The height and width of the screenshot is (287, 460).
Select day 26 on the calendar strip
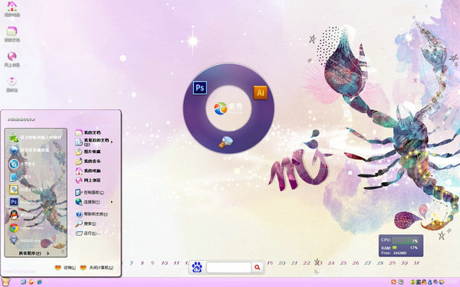coord(355,263)
